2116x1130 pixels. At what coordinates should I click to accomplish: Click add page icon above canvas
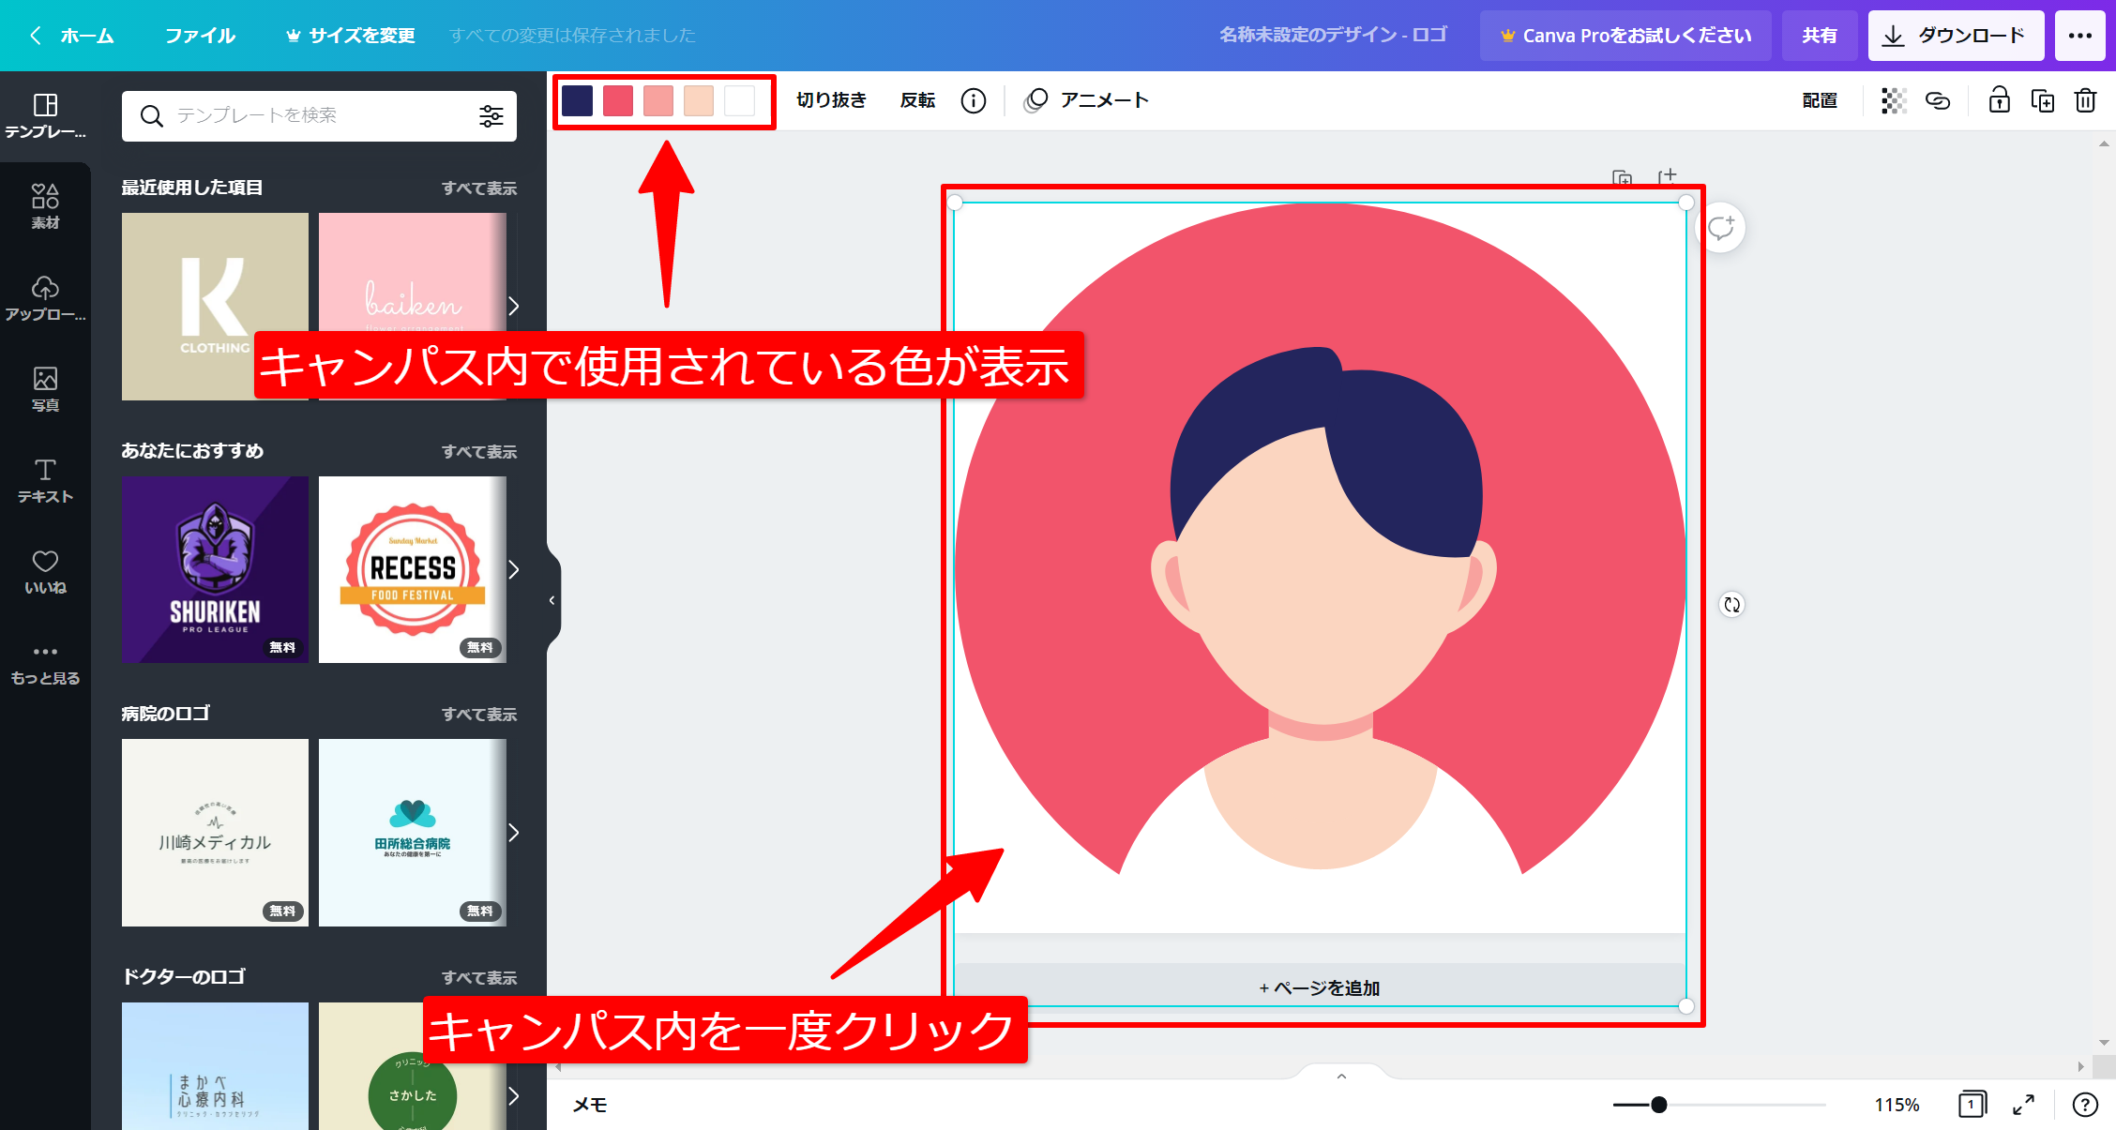[x=1667, y=176]
